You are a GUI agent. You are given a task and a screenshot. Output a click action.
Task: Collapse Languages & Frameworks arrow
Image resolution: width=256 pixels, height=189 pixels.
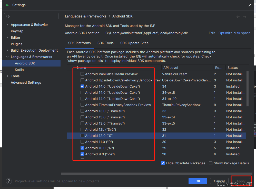coord(7,57)
